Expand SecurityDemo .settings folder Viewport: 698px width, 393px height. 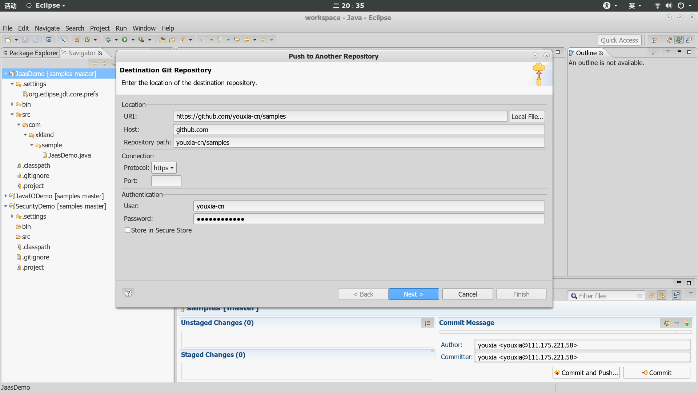(12, 216)
